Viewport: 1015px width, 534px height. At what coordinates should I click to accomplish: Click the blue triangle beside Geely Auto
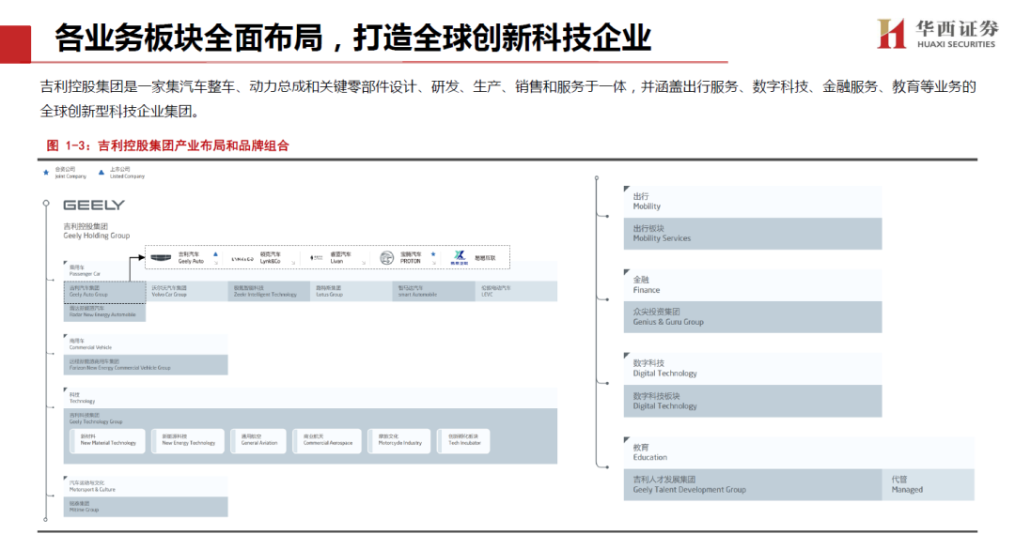point(215,254)
